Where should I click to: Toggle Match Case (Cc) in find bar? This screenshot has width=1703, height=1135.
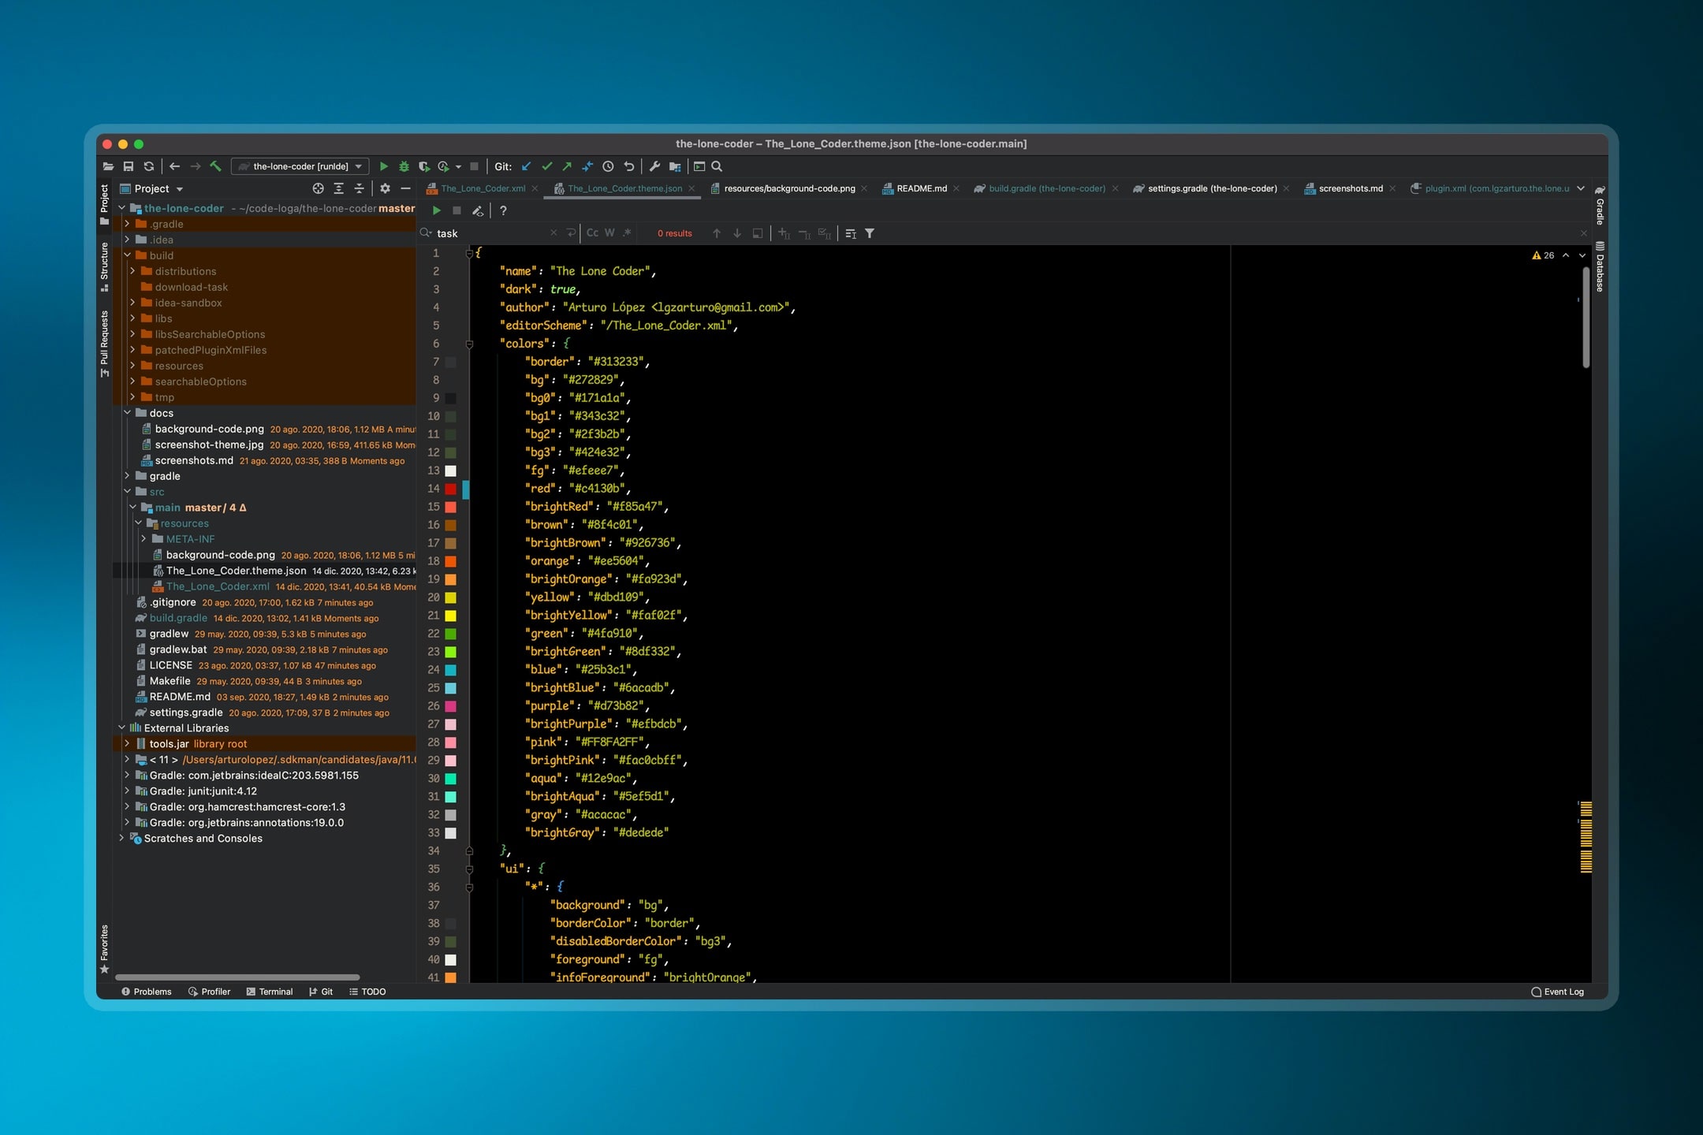coord(592,233)
